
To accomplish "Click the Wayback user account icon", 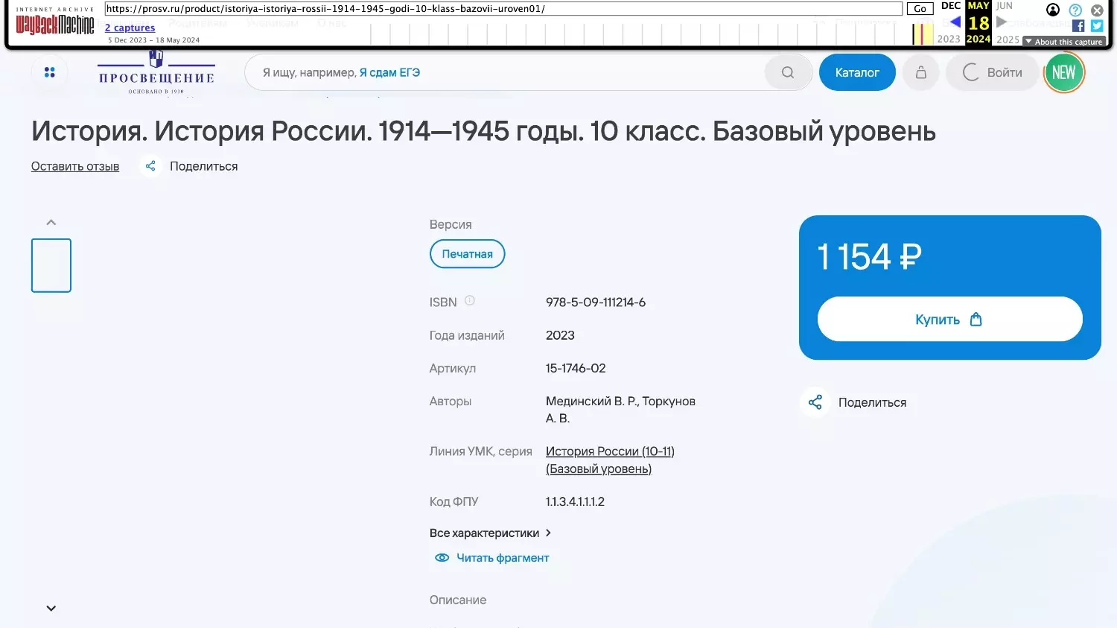I will click(x=1053, y=10).
